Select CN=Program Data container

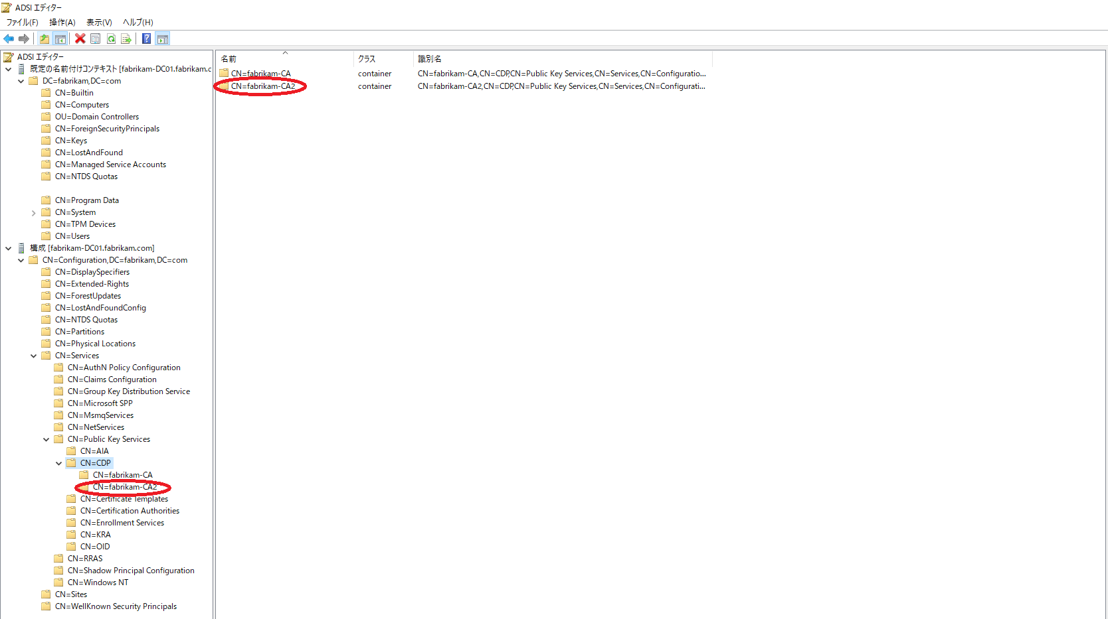click(87, 200)
